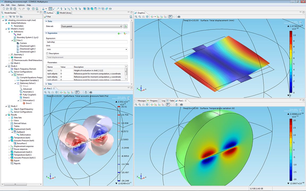This screenshot has width=306, height=191.
Task: Toggle scene light button in Graphics toolbar
Action: click(170, 17)
